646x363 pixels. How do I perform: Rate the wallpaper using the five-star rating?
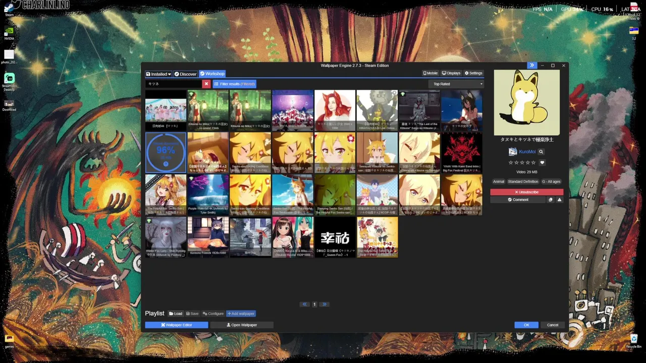[522, 162]
